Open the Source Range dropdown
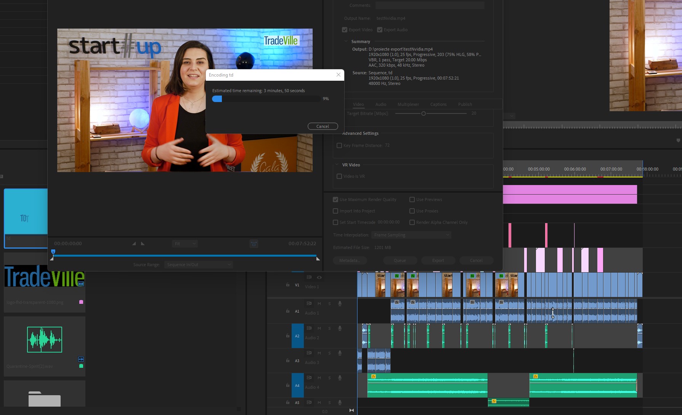The width and height of the screenshot is (682, 415). 198,265
